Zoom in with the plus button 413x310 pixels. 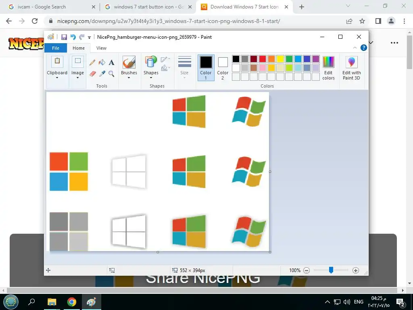(x=356, y=270)
